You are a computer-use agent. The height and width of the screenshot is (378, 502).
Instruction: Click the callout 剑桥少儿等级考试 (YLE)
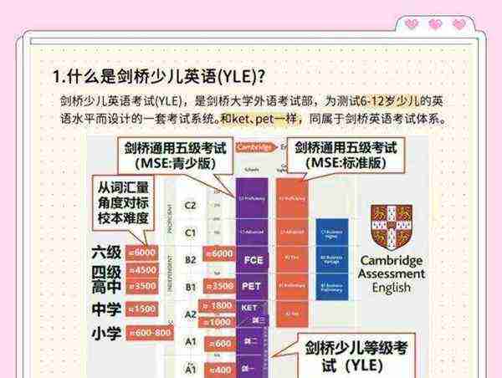pos(356,355)
